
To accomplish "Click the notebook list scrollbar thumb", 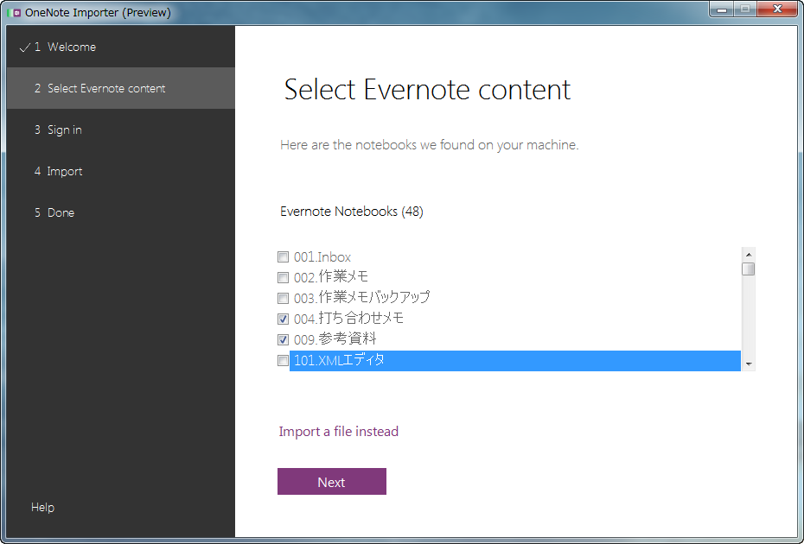I will click(x=749, y=269).
